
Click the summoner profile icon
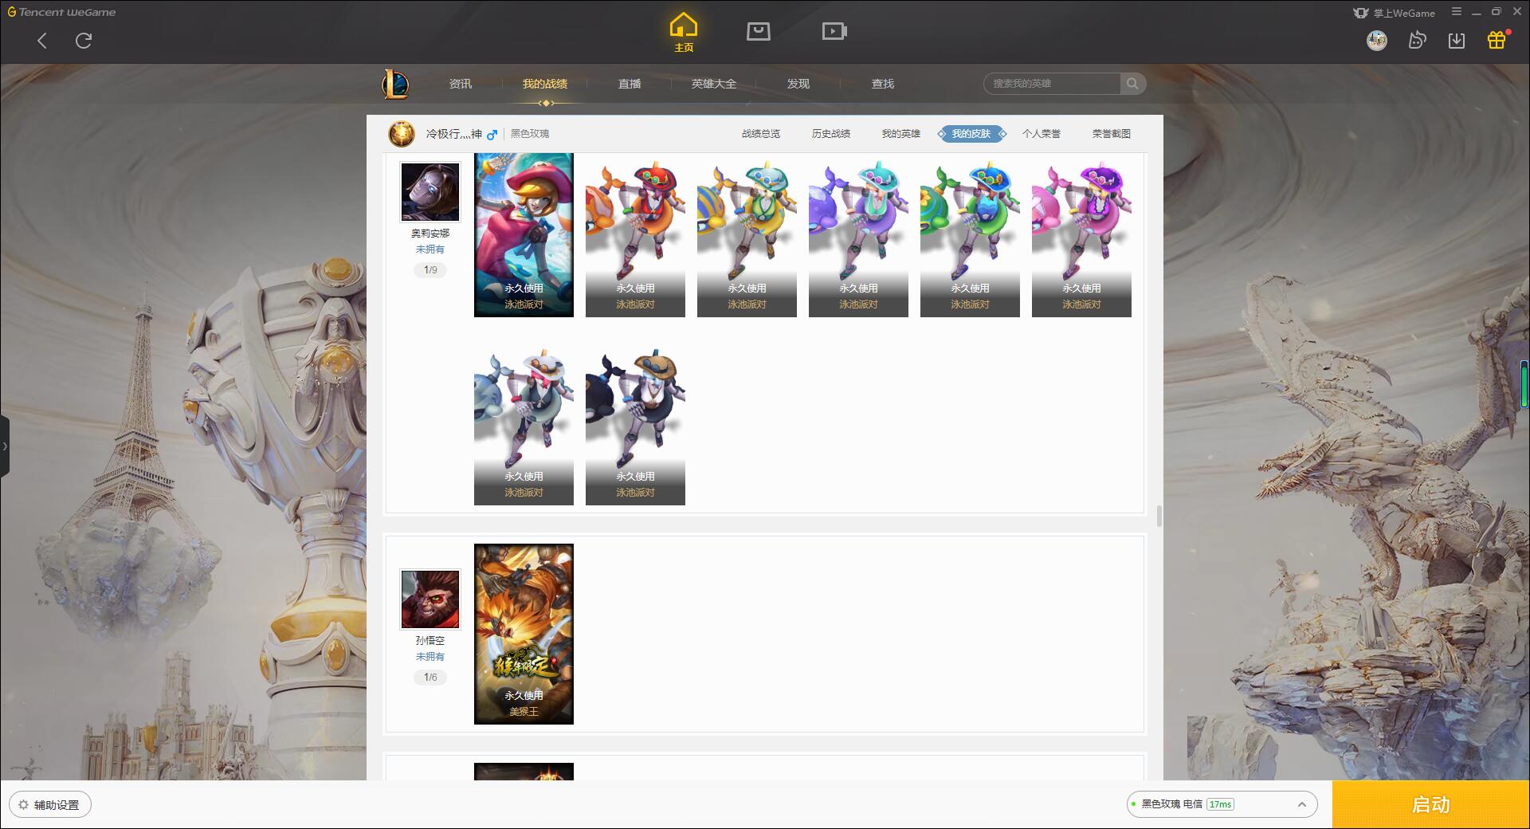(x=402, y=134)
